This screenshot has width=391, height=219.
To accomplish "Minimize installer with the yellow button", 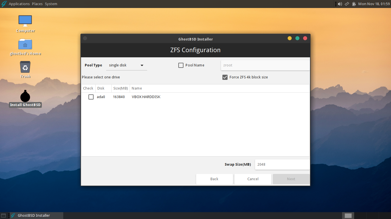I will click(x=290, y=38).
